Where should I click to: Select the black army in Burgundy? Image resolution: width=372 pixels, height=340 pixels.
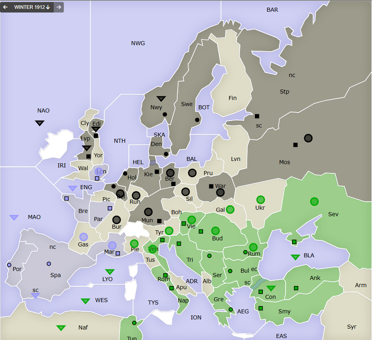tap(116, 220)
